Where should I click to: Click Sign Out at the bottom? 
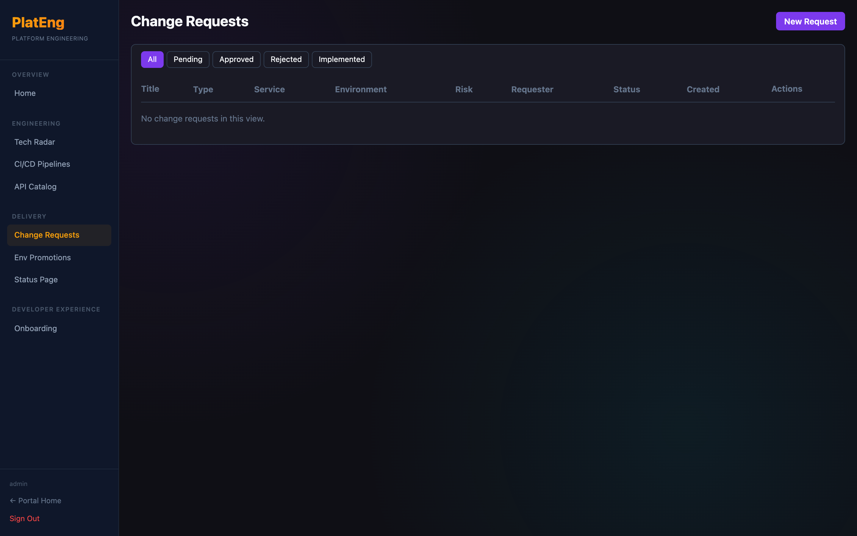[x=24, y=518]
